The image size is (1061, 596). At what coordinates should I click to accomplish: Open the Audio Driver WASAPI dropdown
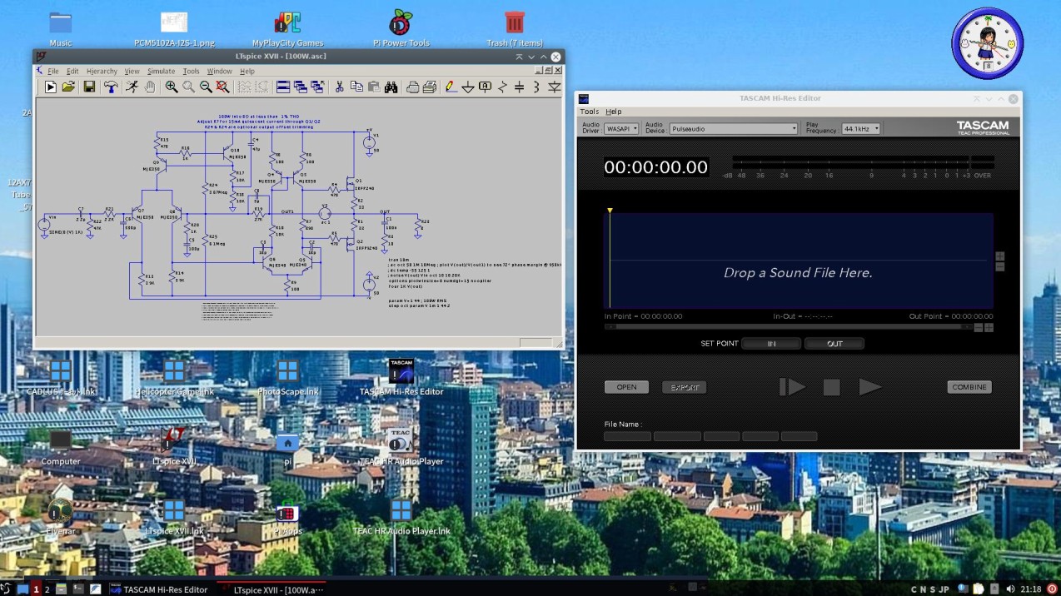pyautogui.click(x=621, y=129)
